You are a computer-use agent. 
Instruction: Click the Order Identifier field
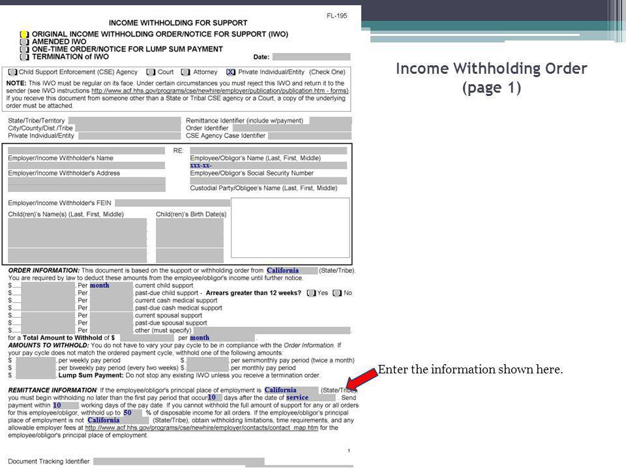[x=292, y=129]
